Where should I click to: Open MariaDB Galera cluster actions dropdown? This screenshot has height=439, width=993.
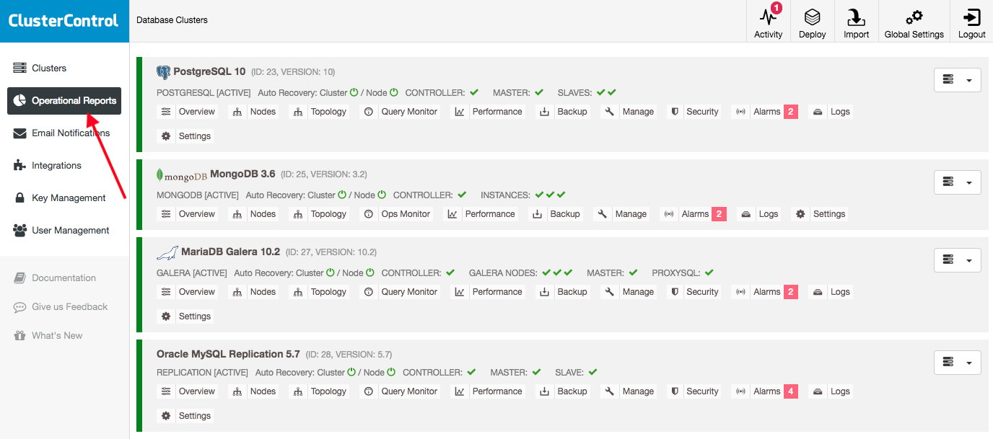click(957, 260)
